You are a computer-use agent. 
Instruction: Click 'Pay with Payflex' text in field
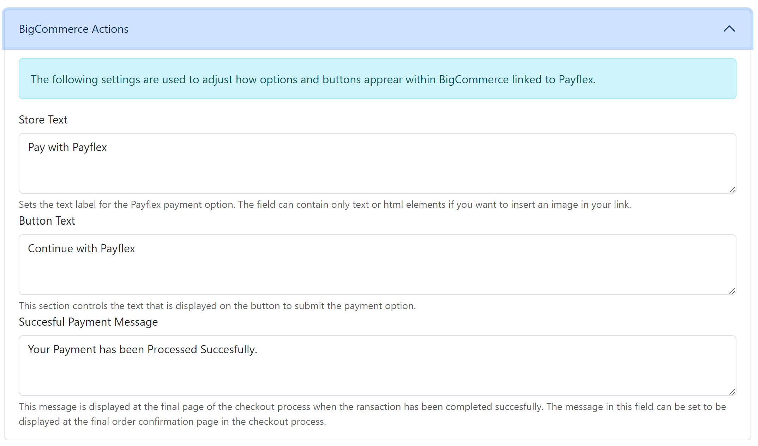(67, 147)
